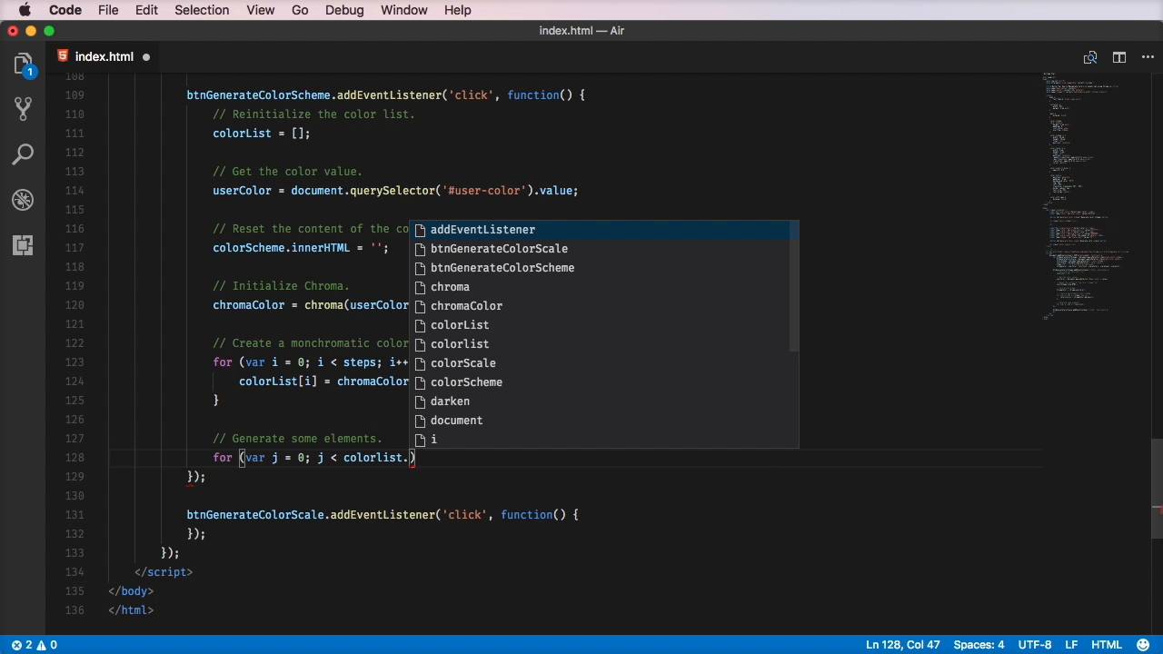Screen dimensions: 1163x654
Task: Open the Extensions view in the activity bar
Action: point(23,245)
